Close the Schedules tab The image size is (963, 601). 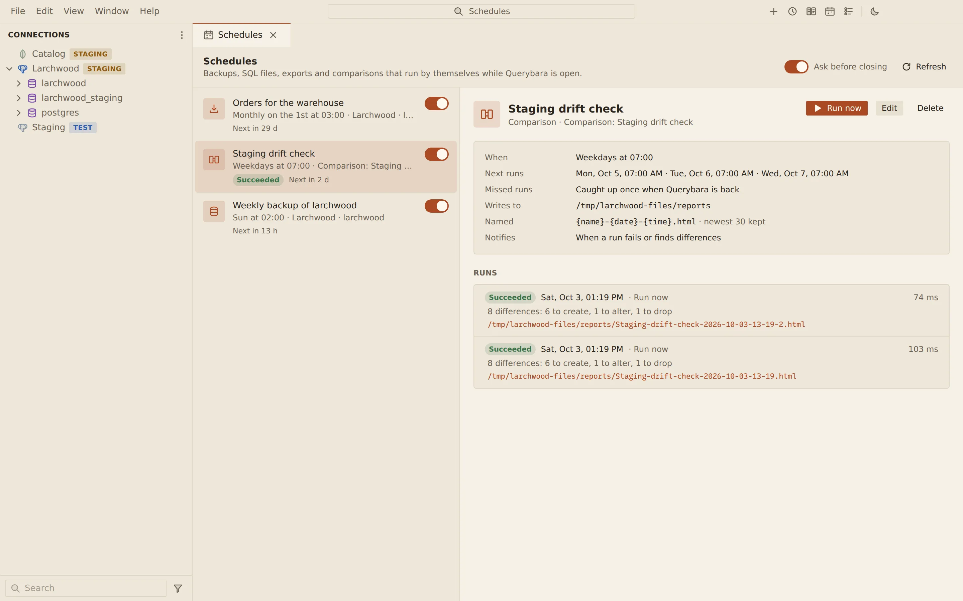(x=274, y=35)
